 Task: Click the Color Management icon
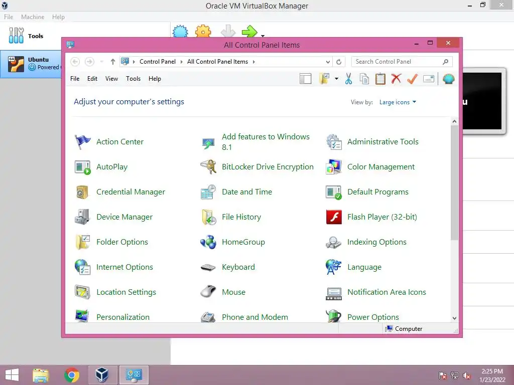[334, 167]
